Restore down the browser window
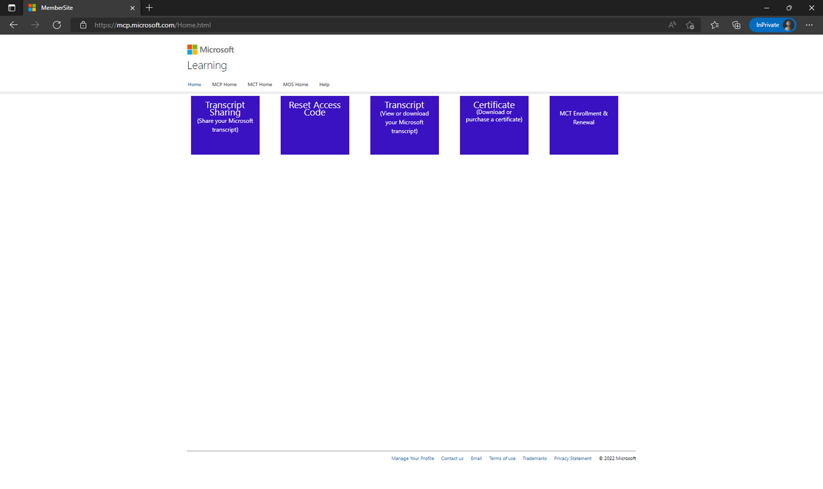Screen dimensions: 823x489 pyautogui.click(x=789, y=8)
